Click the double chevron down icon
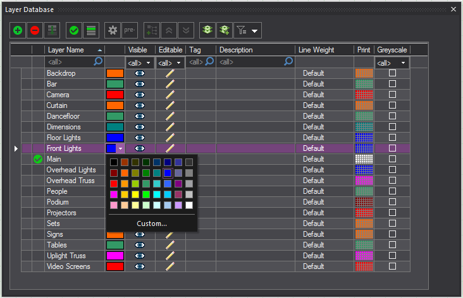The image size is (463, 298). pyautogui.click(x=186, y=30)
